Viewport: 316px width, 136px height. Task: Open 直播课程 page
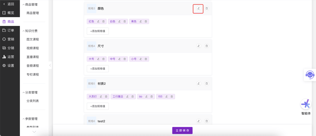[x=33, y=57]
